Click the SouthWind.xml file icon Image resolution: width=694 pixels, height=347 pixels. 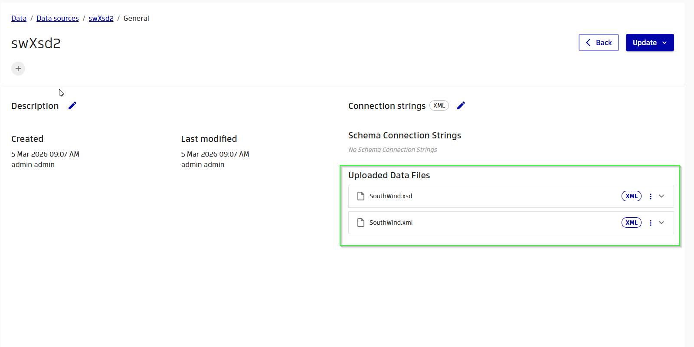(x=360, y=223)
